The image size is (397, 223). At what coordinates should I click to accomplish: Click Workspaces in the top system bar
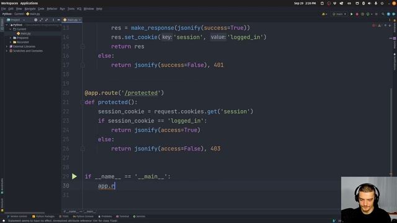pos(9,3)
